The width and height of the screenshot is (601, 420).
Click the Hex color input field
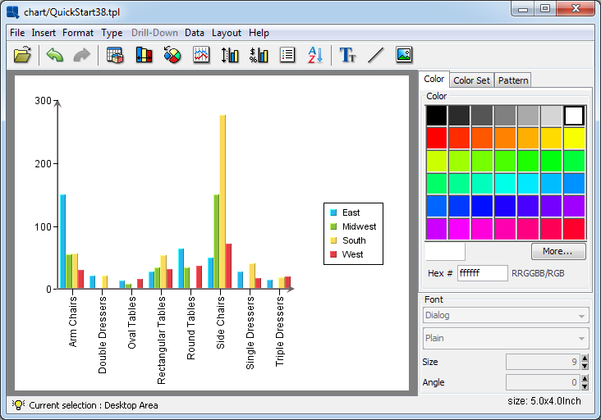[482, 273]
